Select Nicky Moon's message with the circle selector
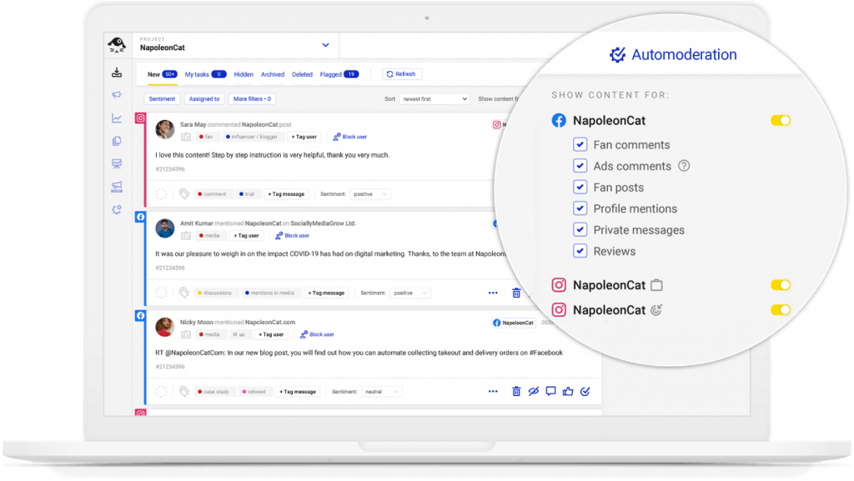This screenshot has height=481, width=854. pyautogui.click(x=161, y=391)
